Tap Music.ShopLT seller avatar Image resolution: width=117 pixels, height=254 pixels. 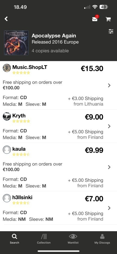tap(7, 68)
